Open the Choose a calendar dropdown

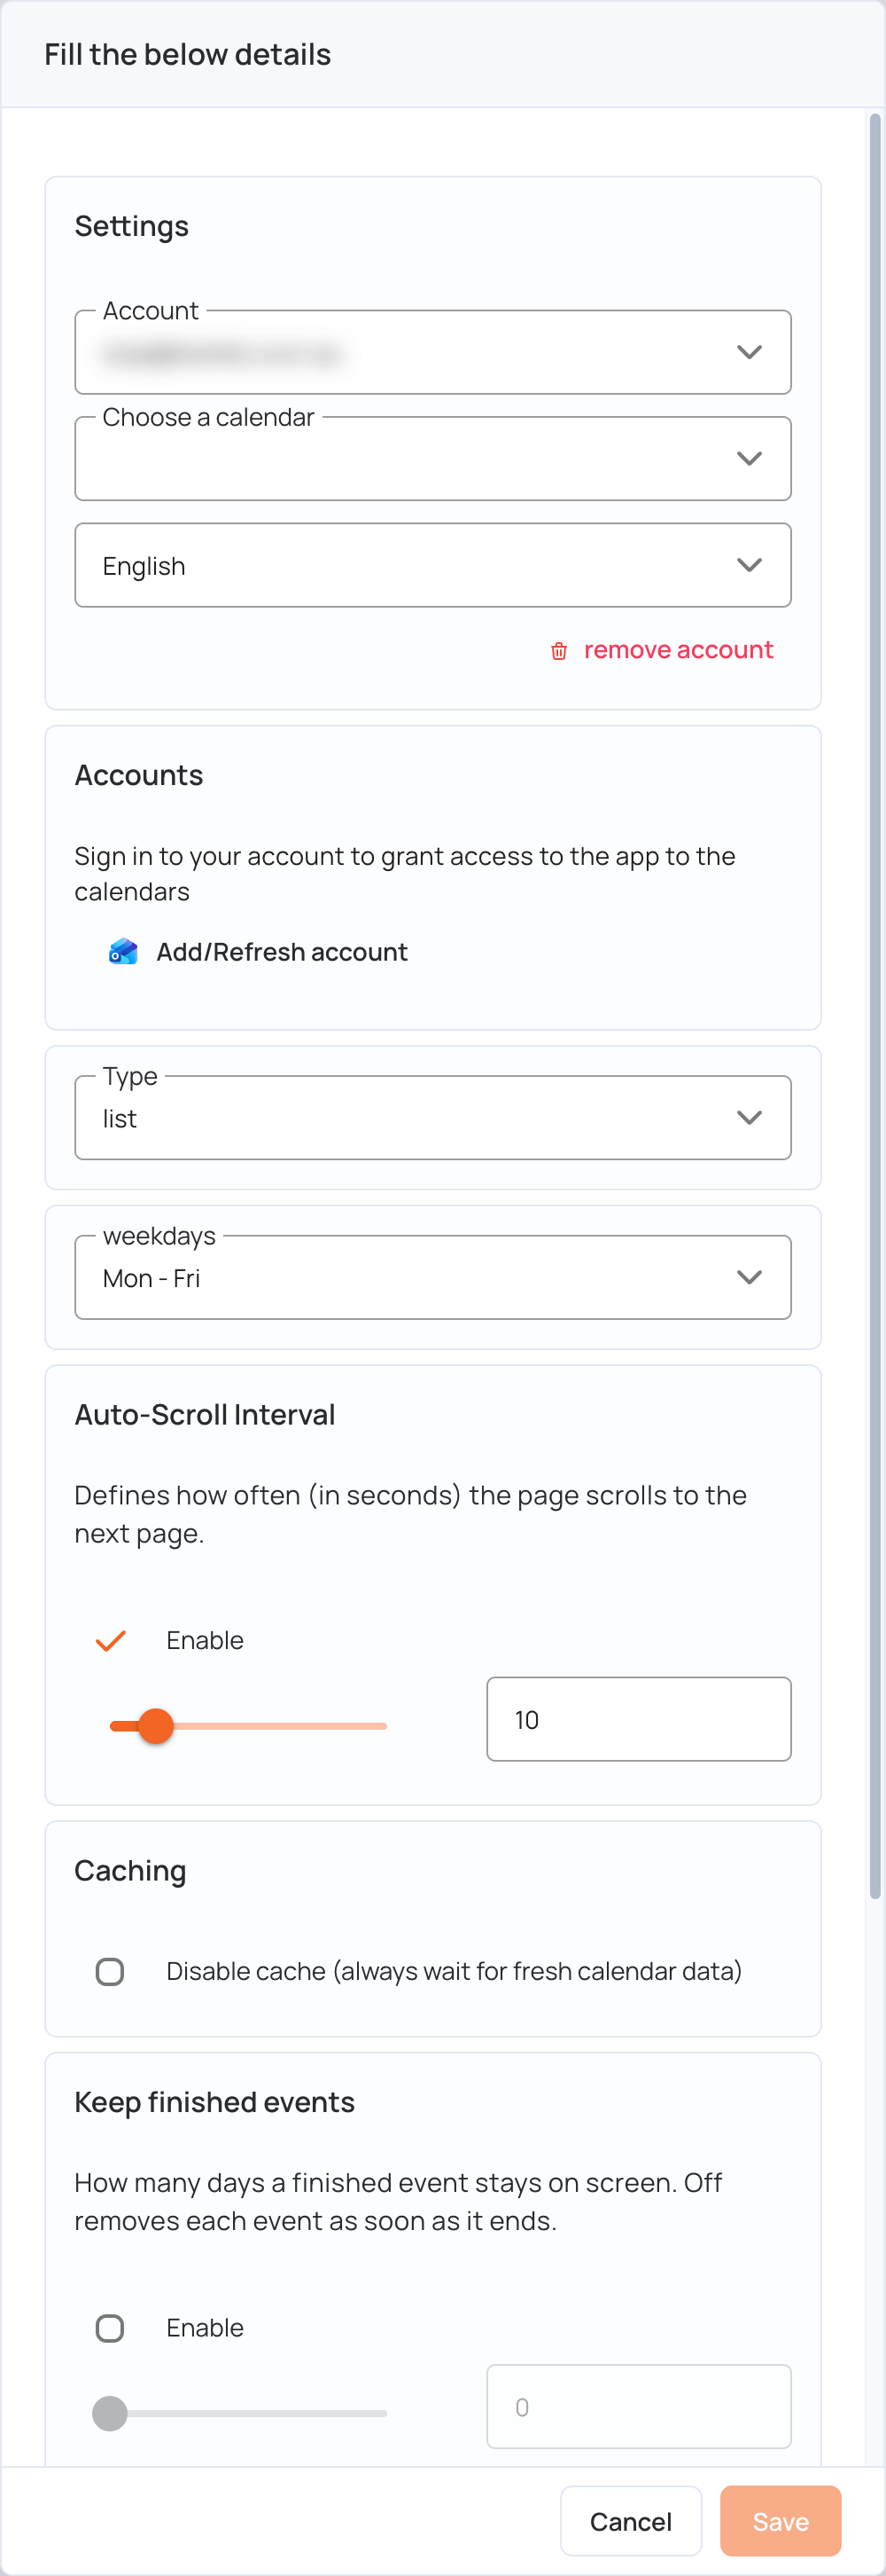432,458
